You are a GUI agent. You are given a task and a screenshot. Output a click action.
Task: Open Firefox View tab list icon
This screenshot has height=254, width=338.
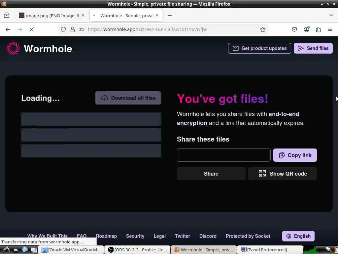coord(7,16)
